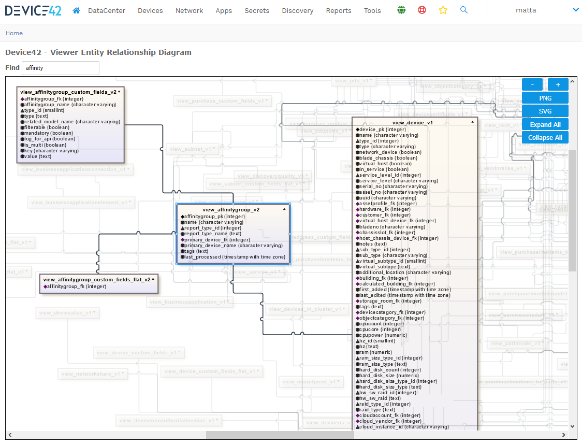Expand the view_networkshare_v1 table
The width and height of the screenshot is (582, 445).
[123, 374]
